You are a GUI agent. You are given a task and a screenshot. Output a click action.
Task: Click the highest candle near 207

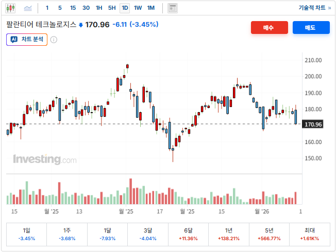tap(127, 66)
